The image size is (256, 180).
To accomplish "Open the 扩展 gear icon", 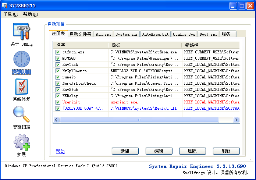I will (x=22, y=142).
